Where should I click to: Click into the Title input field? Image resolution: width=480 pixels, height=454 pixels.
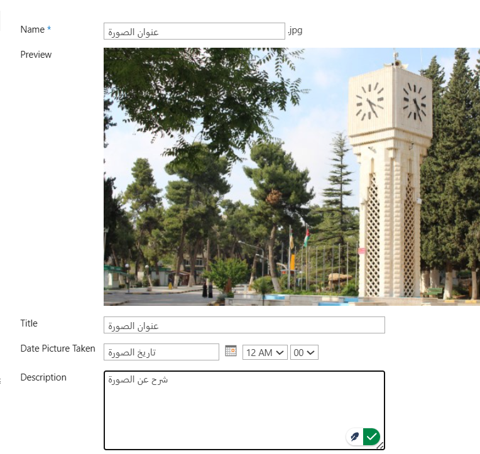[x=244, y=325]
